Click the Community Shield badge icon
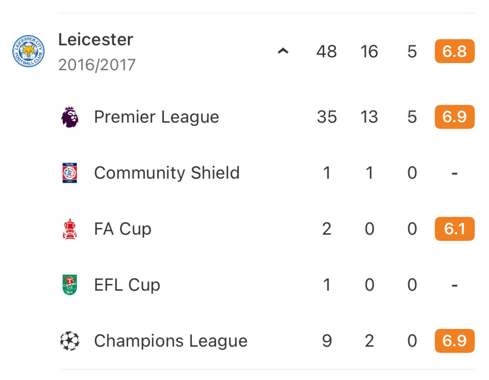489x380 pixels. (70, 173)
